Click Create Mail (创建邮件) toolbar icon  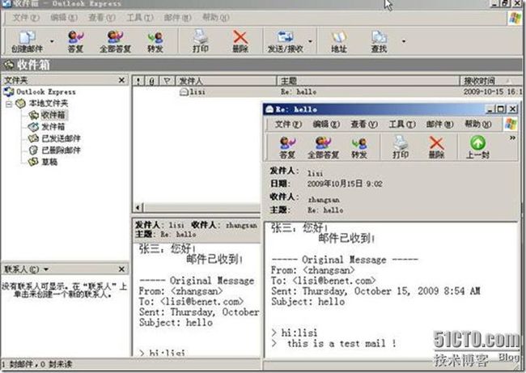(27, 41)
